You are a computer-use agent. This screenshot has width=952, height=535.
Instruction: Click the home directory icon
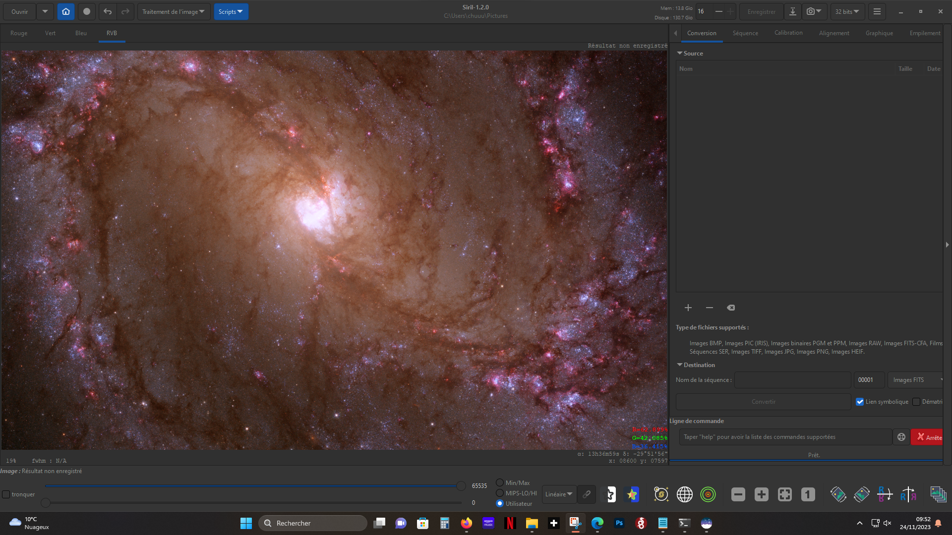[66, 11]
